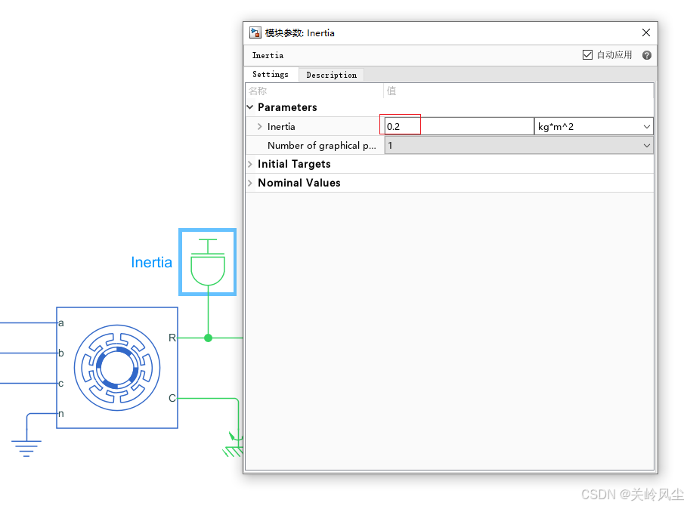Click the block parameters dialog title icon
The height and width of the screenshot is (506, 687).
pos(255,32)
